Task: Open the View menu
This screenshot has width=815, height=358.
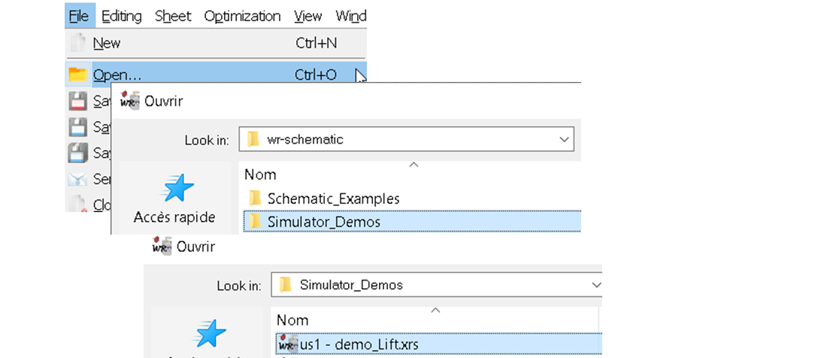Action: click(308, 16)
